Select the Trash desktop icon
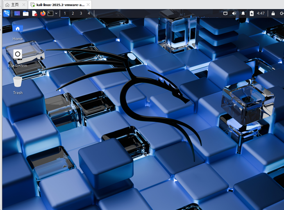The height and width of the screenshot is (210, 284). tap(18, 86)
